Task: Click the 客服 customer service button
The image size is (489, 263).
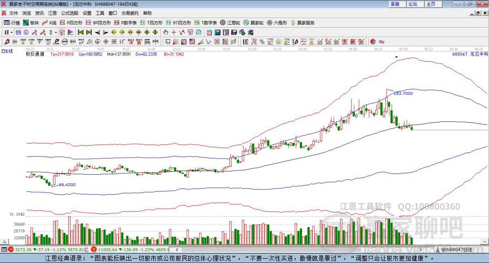Action: point(397,4)
